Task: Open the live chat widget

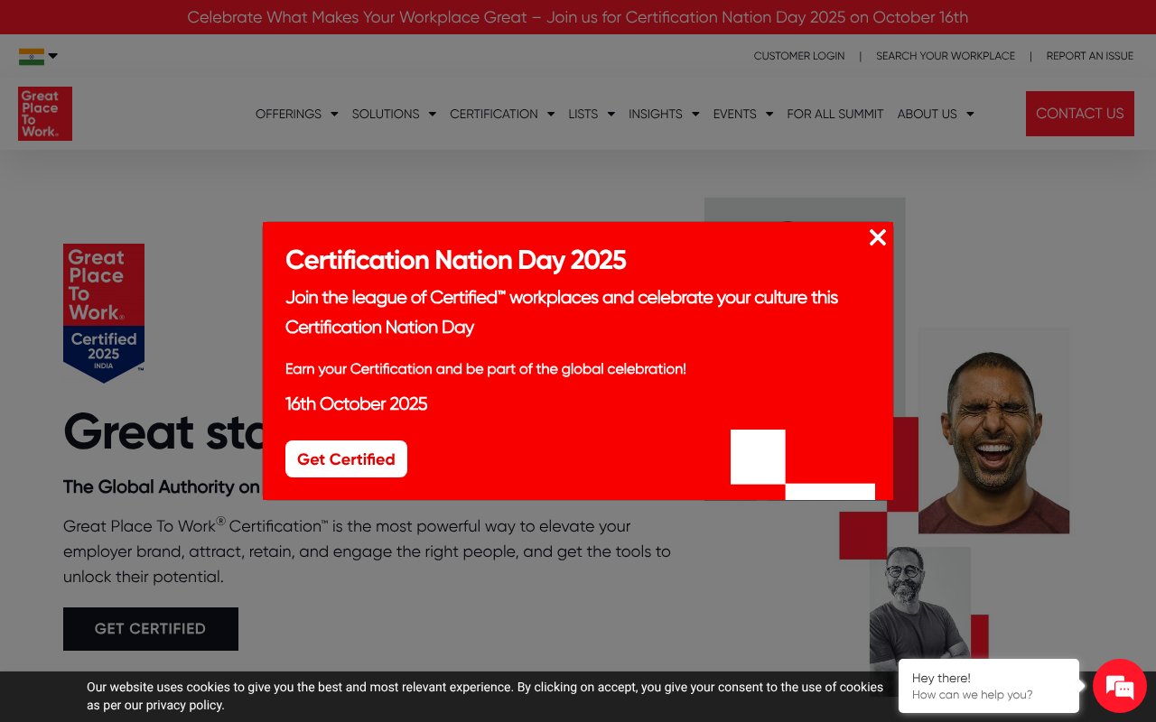Action: (x=1119, y=686)
